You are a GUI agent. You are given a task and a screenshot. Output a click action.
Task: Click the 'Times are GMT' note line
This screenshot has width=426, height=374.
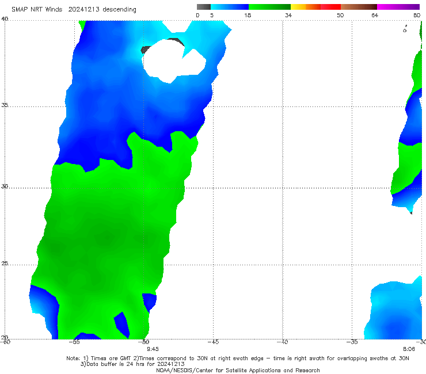point(238,358)
